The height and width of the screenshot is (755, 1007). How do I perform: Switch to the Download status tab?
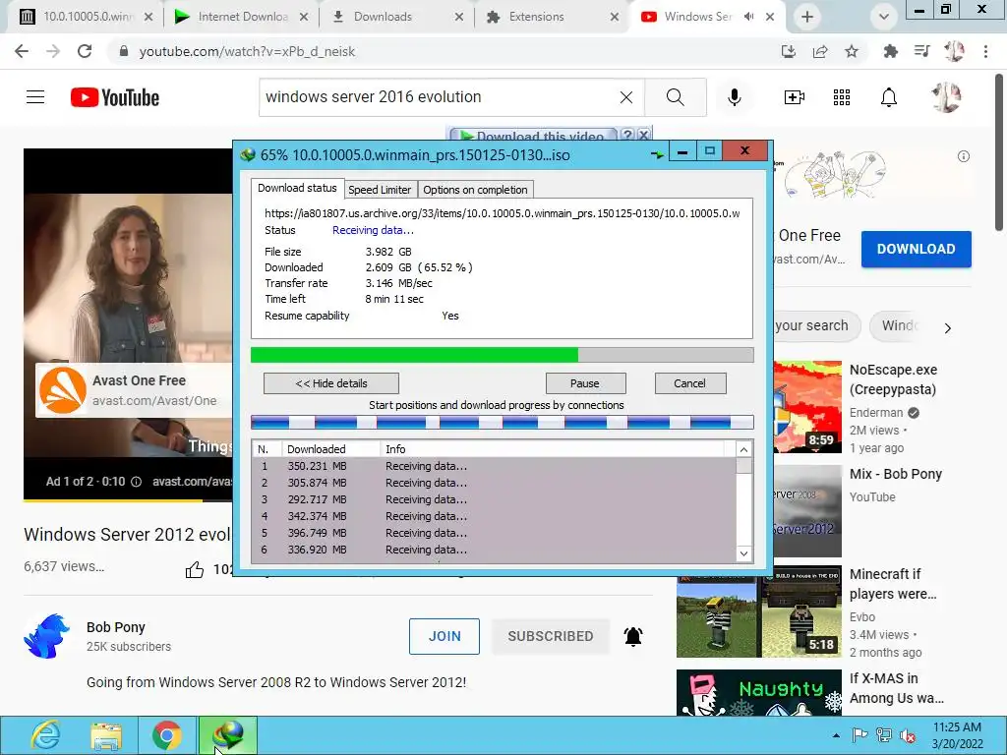click(x=297, y=188)
